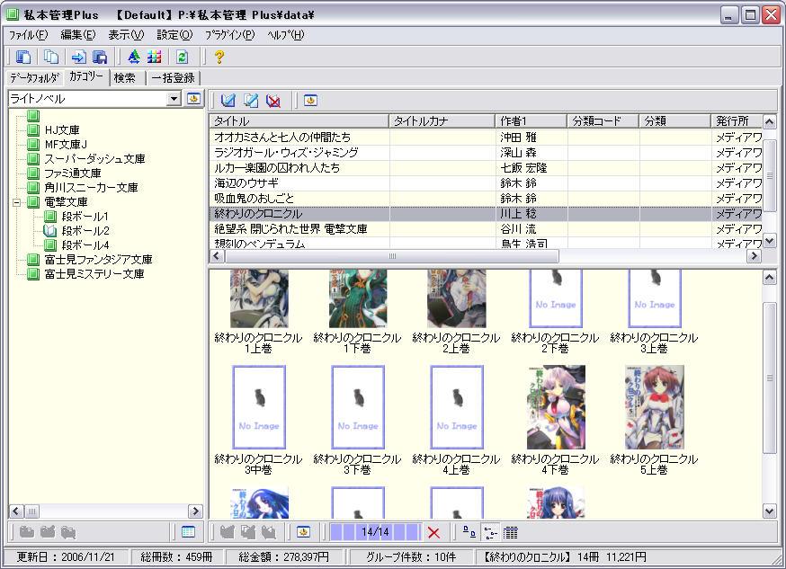Open the 設定(O) menu
This screenshot has height=569, width=786.
tap(174, 34)
